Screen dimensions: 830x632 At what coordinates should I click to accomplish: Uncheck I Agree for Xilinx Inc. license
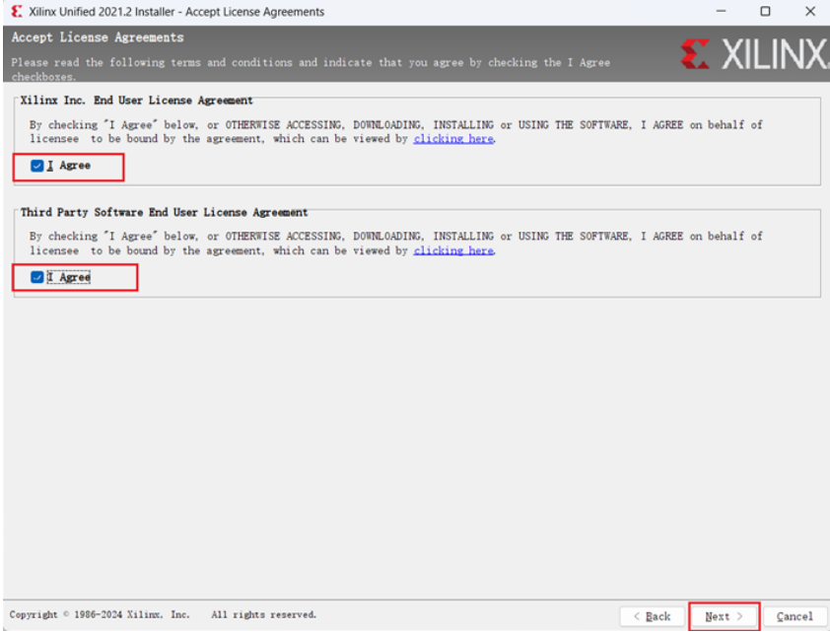pos(37,166)
